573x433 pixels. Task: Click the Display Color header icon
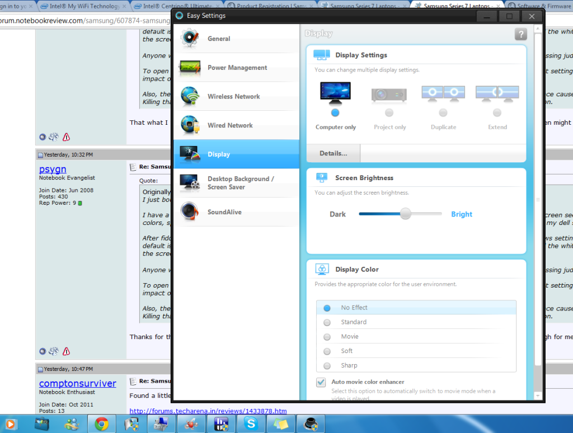point(322,269)
